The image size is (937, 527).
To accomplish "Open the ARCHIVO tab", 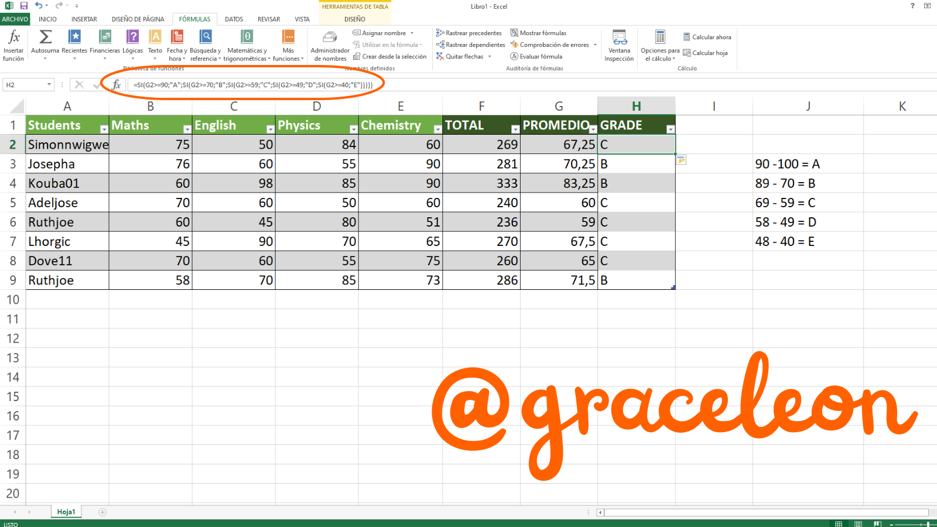I will (x=15, y=19).
